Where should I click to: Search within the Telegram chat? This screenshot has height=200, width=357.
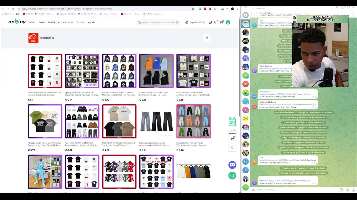point(337,7)
